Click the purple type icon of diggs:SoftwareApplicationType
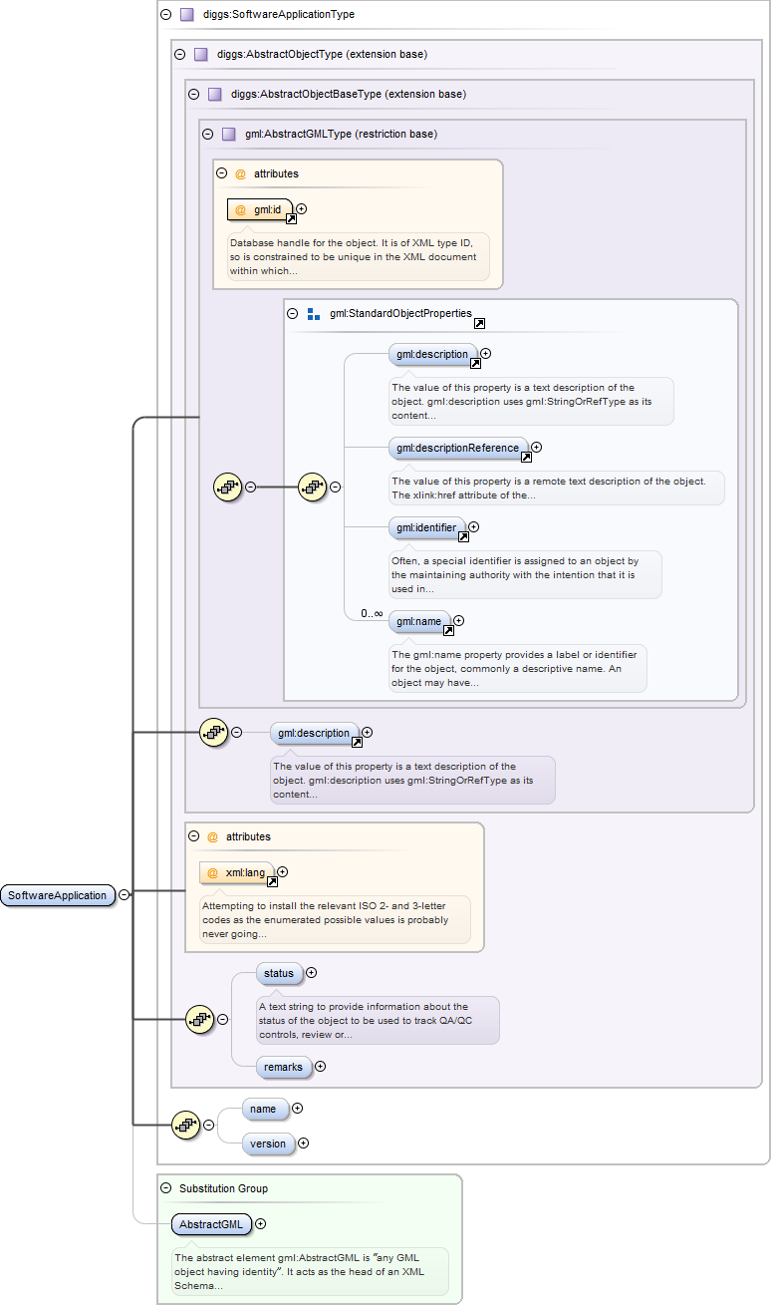 [187, 15]
